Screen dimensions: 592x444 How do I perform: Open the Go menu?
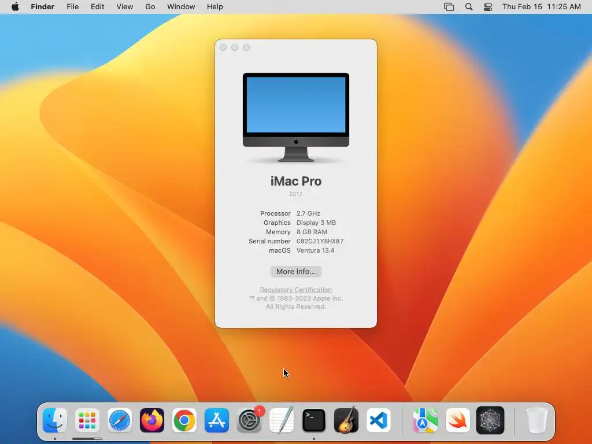click(150, 7)
